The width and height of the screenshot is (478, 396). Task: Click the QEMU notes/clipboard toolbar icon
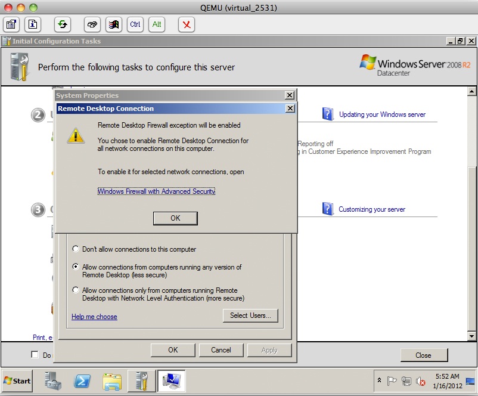11,24
